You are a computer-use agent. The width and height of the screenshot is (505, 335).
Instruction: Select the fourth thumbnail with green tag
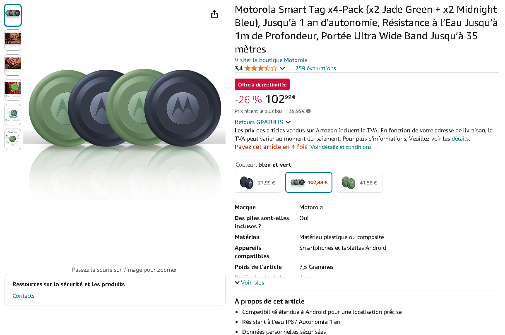(13, 90)
